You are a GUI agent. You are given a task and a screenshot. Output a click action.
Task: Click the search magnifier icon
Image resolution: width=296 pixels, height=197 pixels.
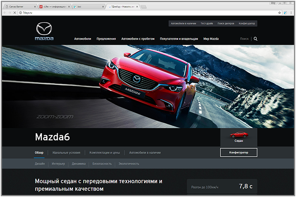255,39
